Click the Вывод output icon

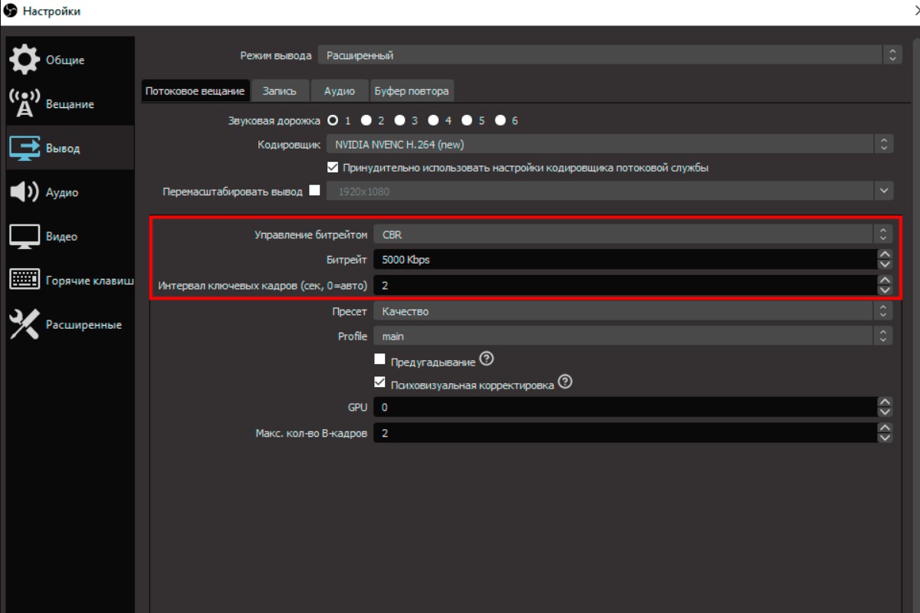tap(25, 148)
